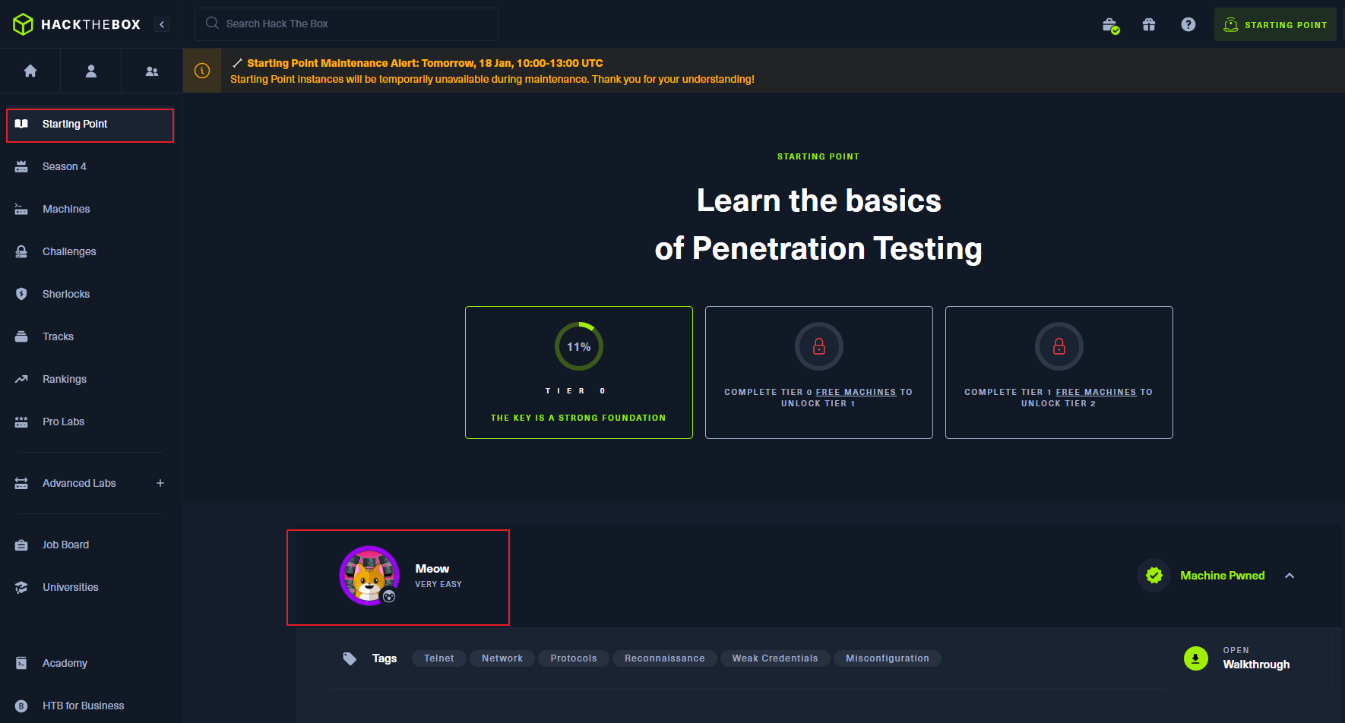Click the Job Board briefcase icon
The height and width of the screenshot is (723, 1345).
[21, 545]
